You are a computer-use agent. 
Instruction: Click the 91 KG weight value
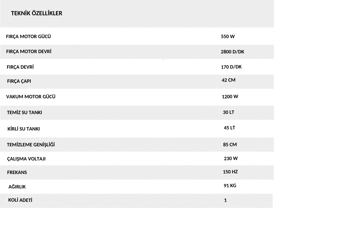pyautogui.click(x=230, y=186)
